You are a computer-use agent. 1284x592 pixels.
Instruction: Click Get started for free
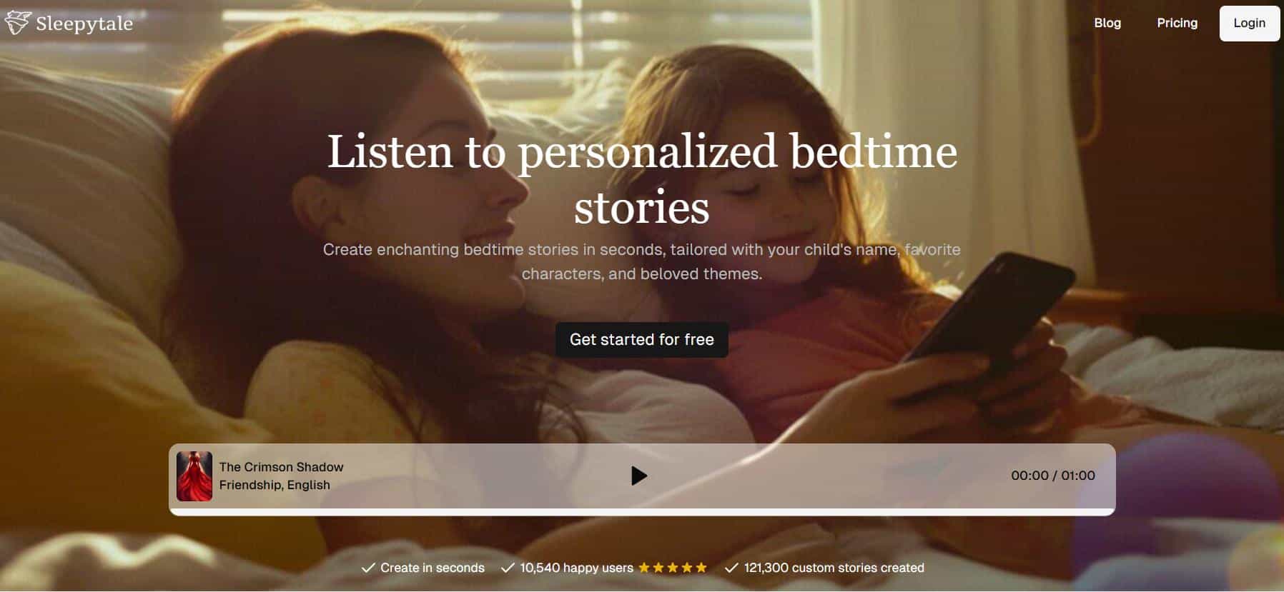pos(641,340)
